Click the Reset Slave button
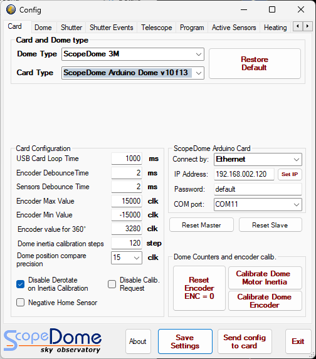Image resolution: width=316 pixels, height=359 pixels. click(x=270, y=225)
